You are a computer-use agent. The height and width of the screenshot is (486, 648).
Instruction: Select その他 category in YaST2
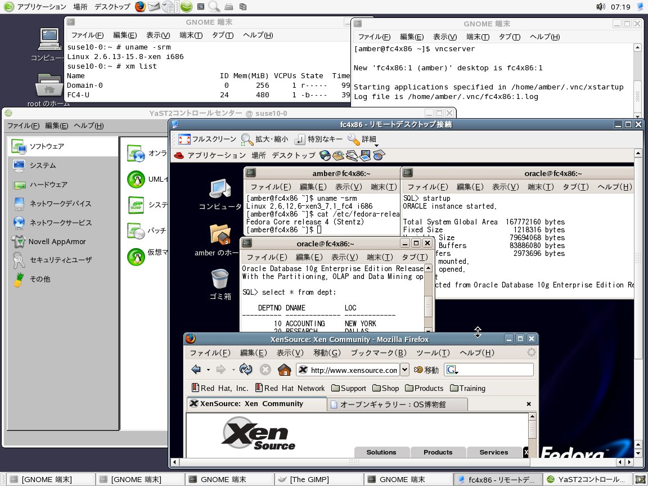(x=63, y=279)
